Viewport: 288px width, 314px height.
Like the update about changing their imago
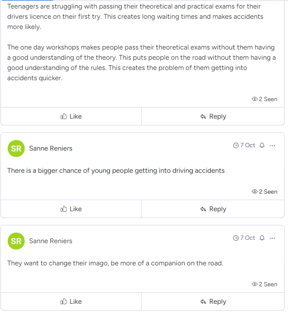click(71, 302)
